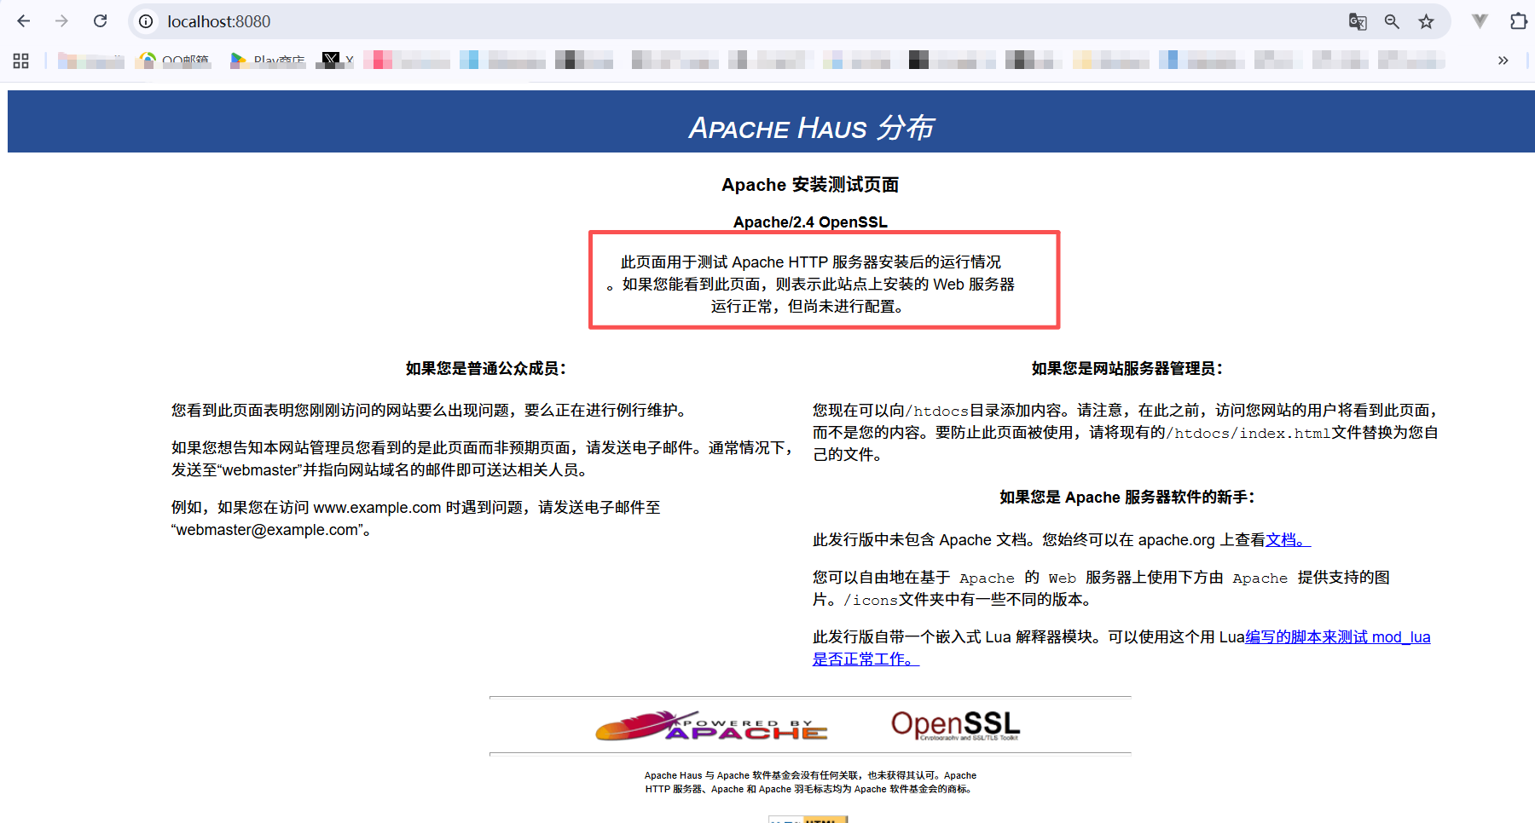Click the Apache Haus trademark disclaimer footer
The height and width of the screenshot is (823, 1535).
pyautogui.click(x=810, y=782)
